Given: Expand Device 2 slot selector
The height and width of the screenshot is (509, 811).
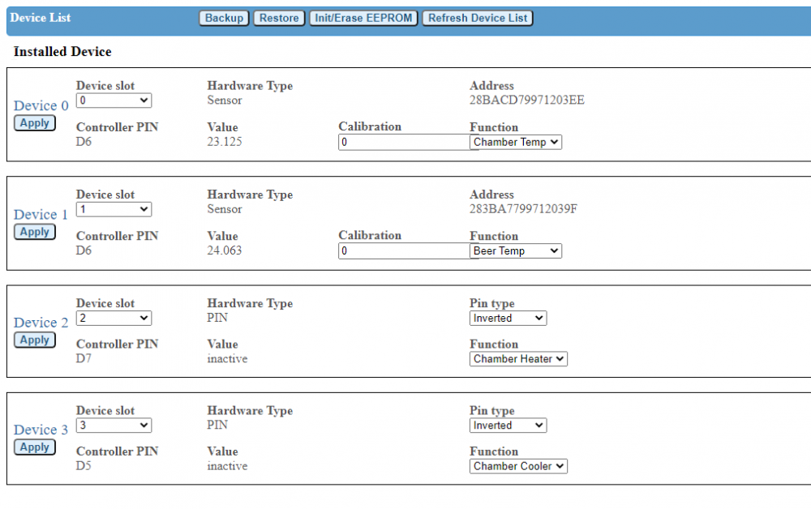Looking at the screenshot, I should [114, 319].
